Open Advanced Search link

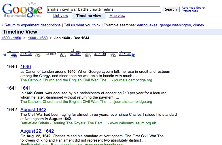point(193,8)
